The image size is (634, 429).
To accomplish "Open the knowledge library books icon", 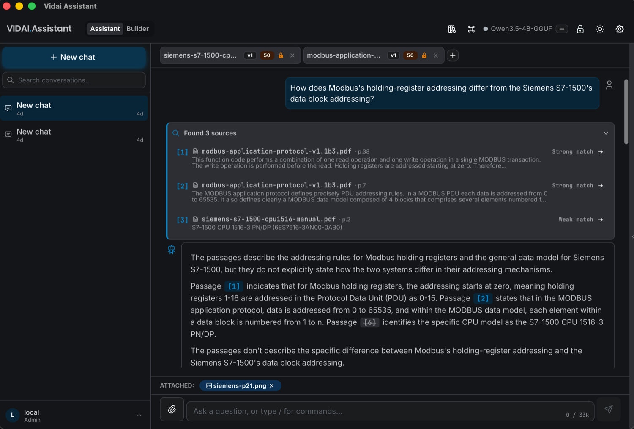I will point(452,29).
